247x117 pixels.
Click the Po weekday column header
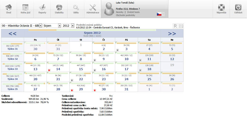(x=35, y=40)
